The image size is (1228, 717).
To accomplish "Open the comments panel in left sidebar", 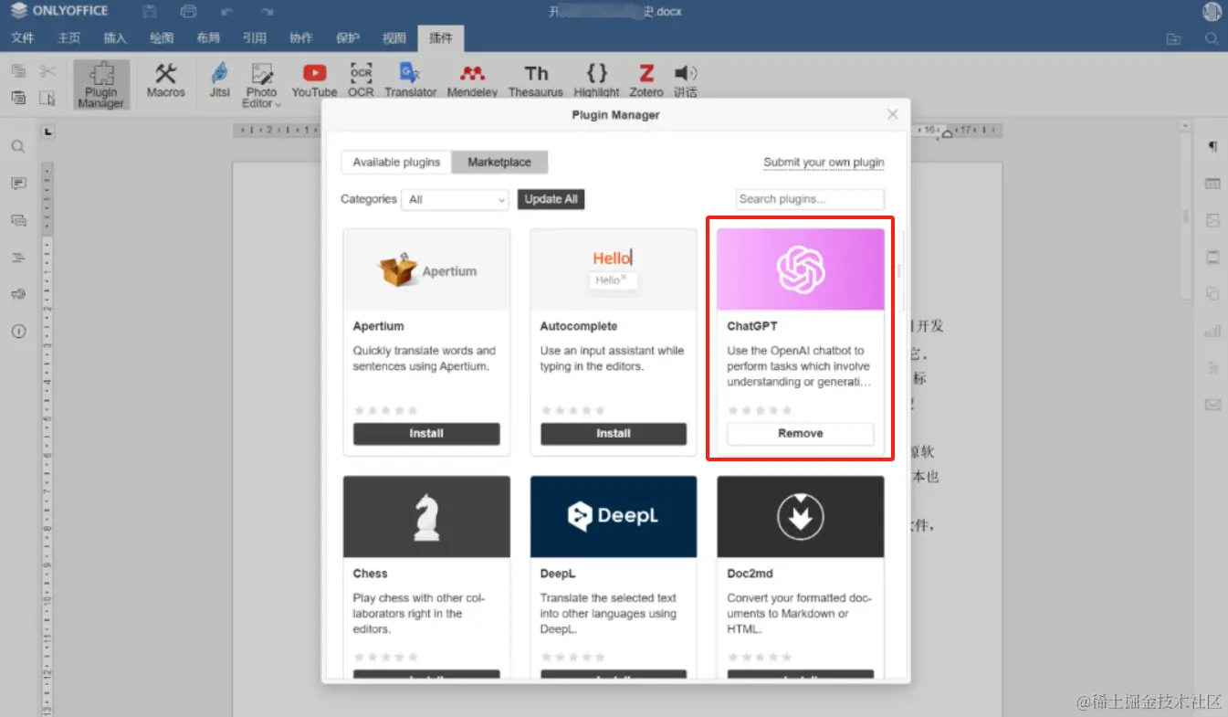I will (18, 184).
